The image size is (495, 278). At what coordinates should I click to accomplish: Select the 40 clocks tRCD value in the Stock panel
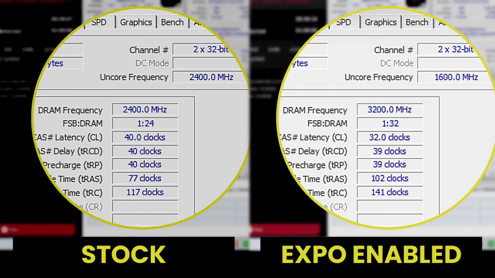145,151
